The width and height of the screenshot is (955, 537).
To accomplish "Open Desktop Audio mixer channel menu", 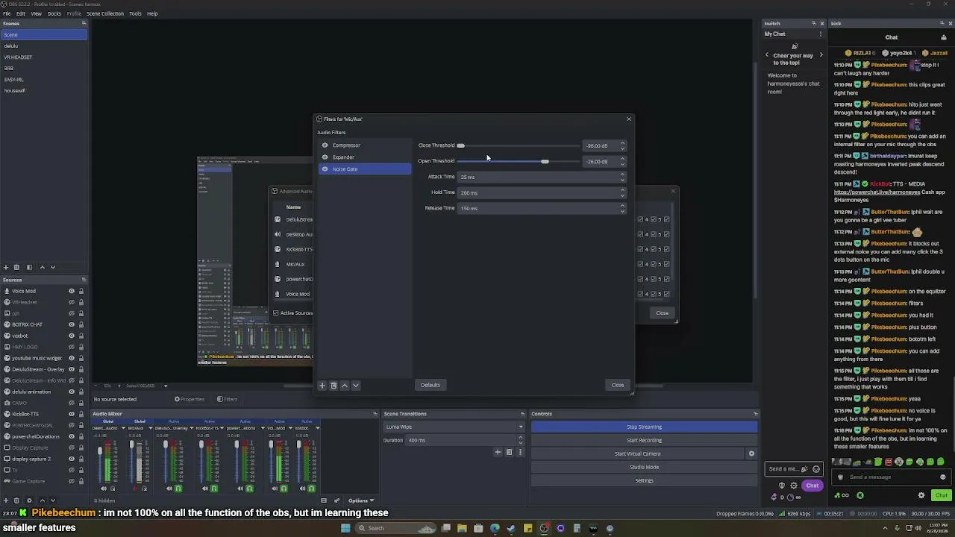I will [123, 428].
